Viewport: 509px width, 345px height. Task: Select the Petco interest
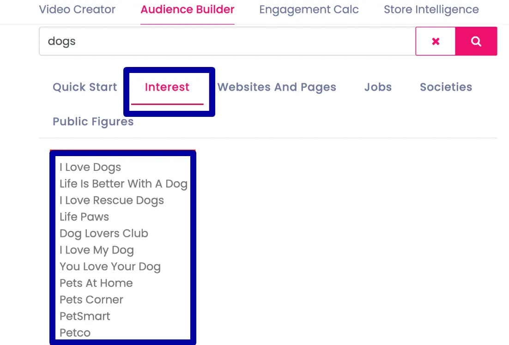point(75,333)
